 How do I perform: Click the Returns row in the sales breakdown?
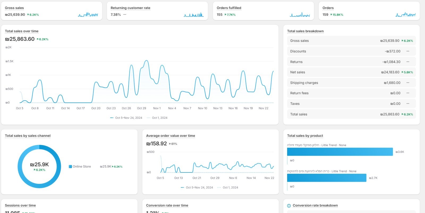351,62
